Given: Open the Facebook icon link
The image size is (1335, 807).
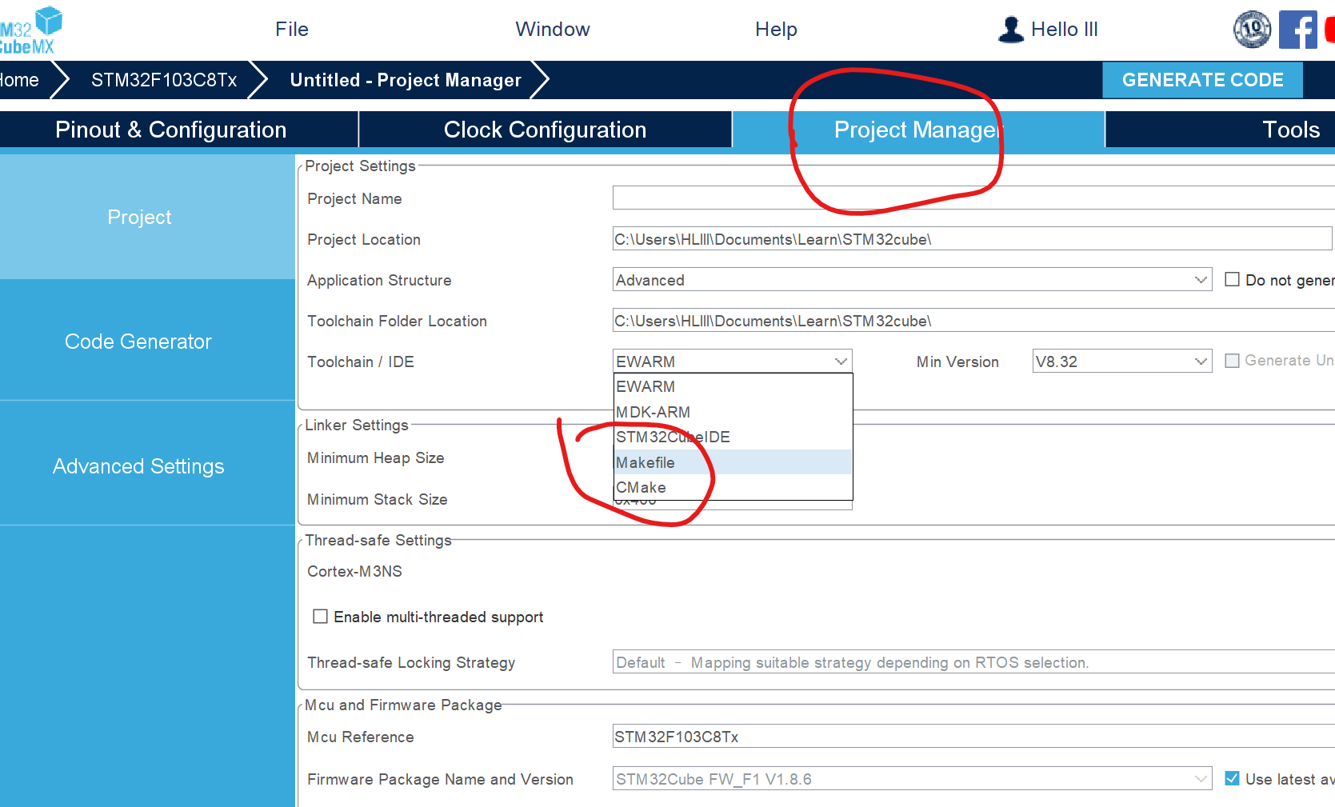Looking at the screenshot, I should click(1297, 30).
